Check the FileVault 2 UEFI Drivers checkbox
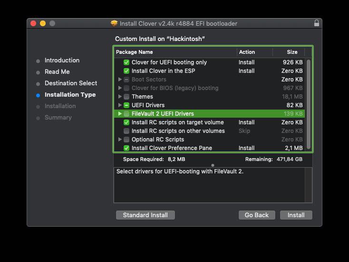 point(126,114)
